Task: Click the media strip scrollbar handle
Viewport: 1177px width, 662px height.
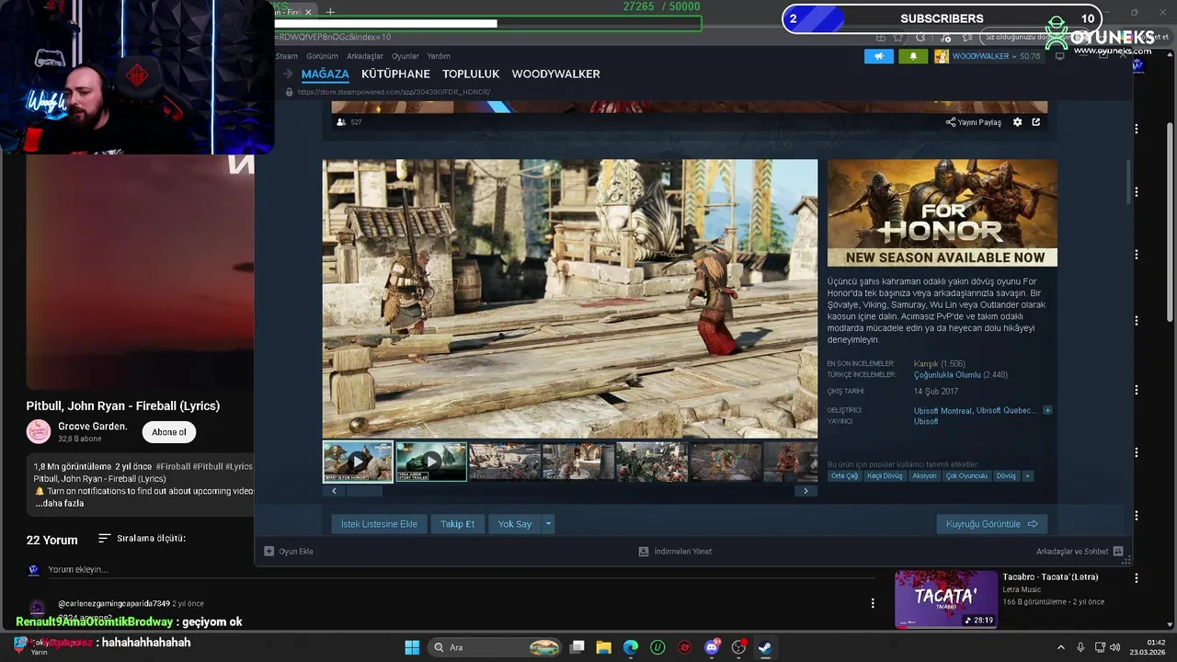Action: click(x=364, y=491)
